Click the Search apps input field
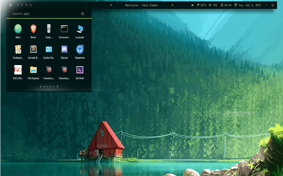 pos(45,14)
